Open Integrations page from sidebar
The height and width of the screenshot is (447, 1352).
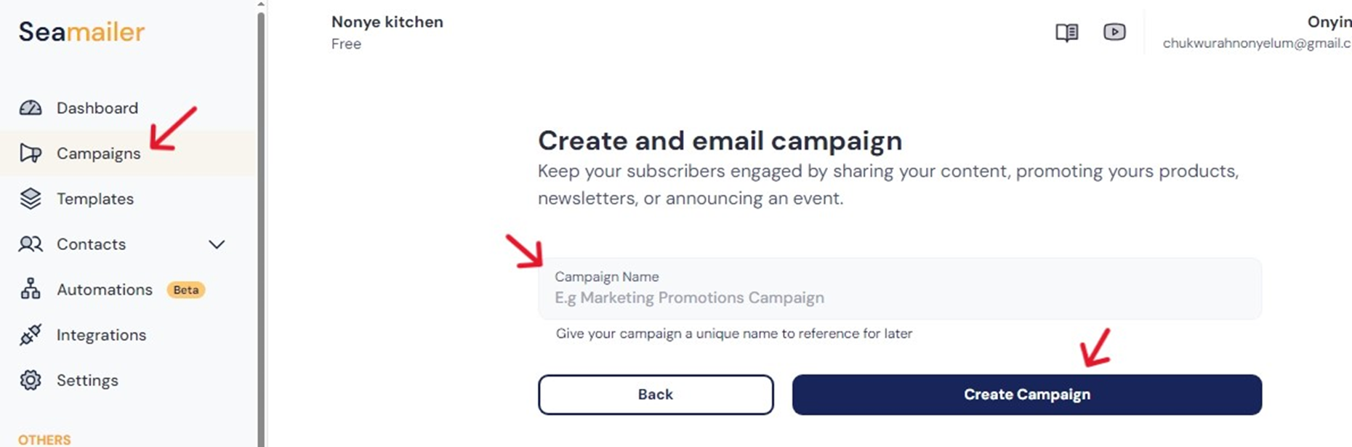pos(101,335)
